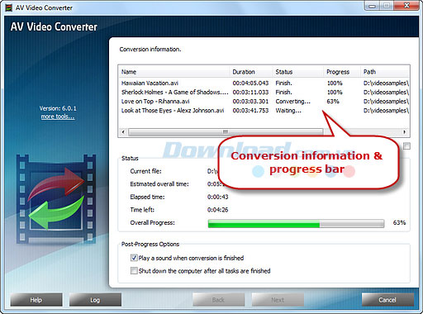
Task: Click right scroll arrow of file list
Action: tap(404, 132)
